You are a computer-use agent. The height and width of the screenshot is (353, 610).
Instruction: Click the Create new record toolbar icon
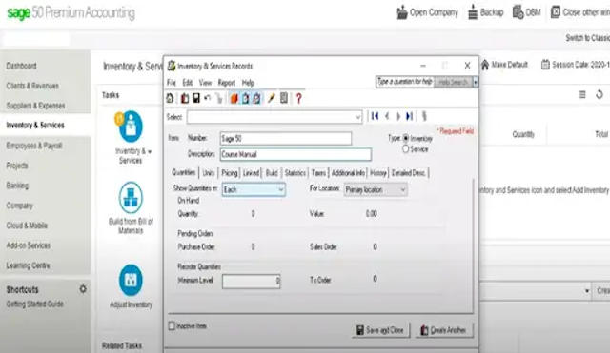coord(185,98)
